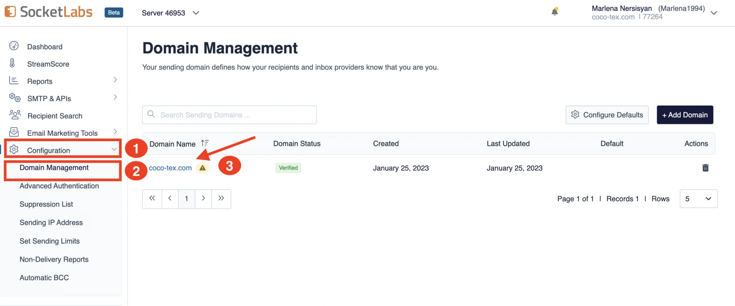Click Created date January 25, 2023
The image size is (735, 306).
(401, 168)
